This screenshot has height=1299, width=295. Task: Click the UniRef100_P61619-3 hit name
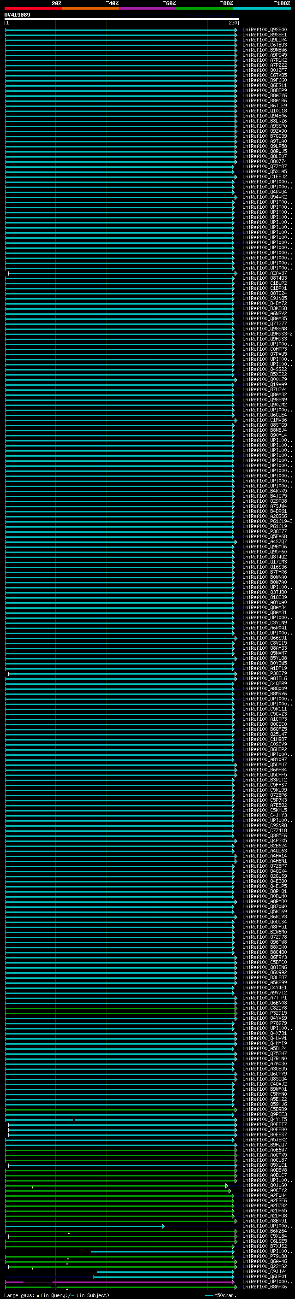tap(267, 522)
